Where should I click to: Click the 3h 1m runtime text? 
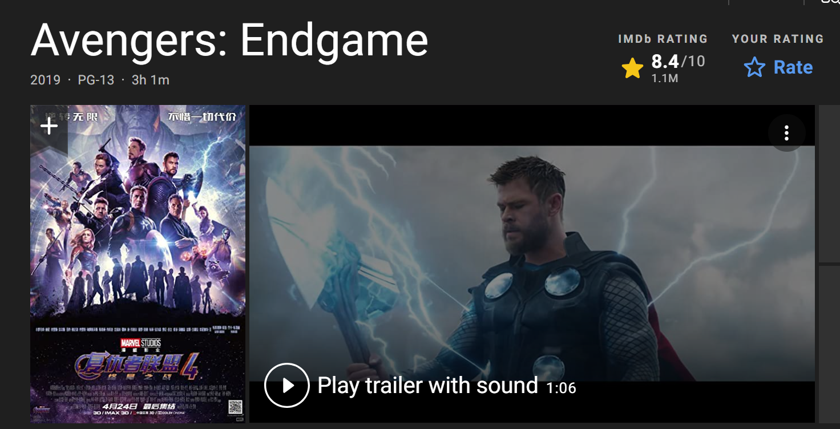click(x=151, y=80)
